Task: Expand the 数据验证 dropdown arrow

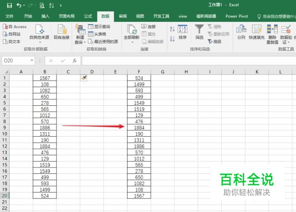Action: 288,42
